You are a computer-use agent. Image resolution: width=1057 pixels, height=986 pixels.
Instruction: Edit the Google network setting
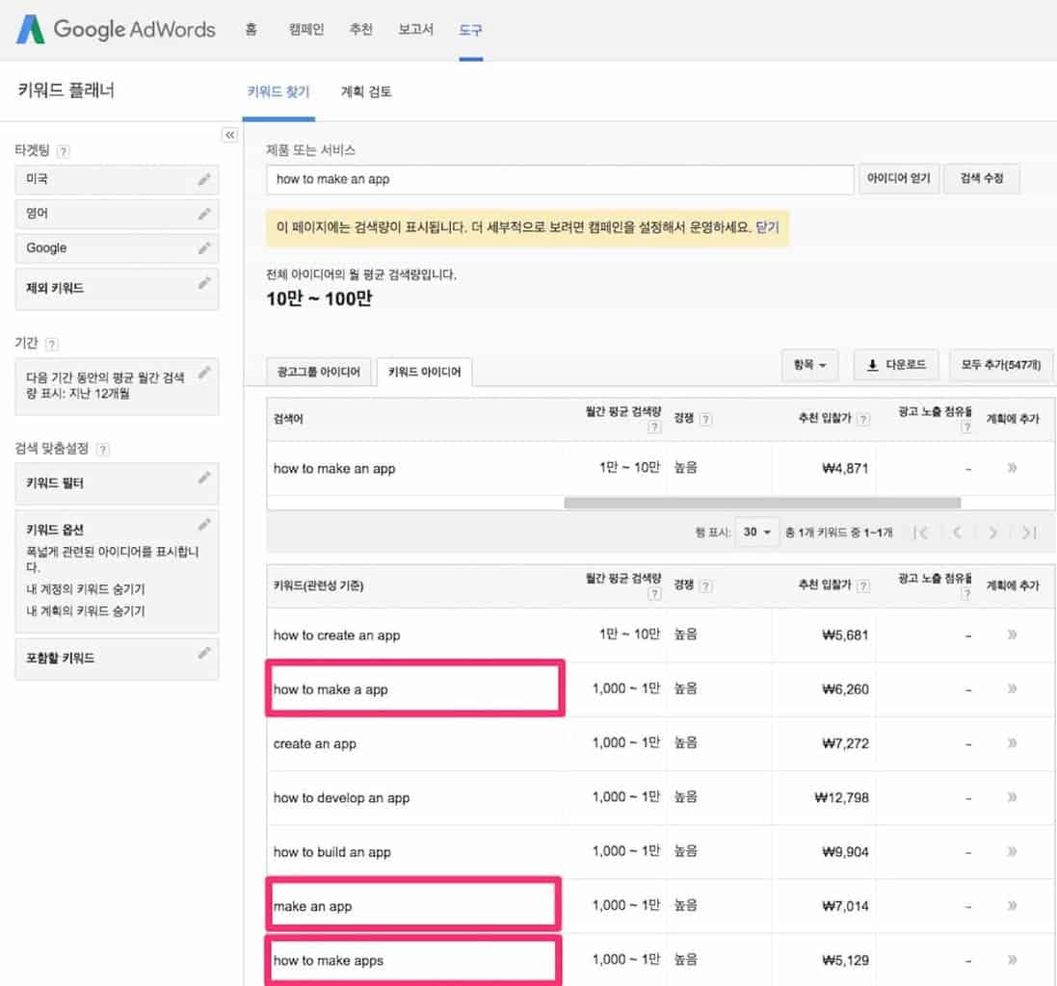click(x=204, y=247)
